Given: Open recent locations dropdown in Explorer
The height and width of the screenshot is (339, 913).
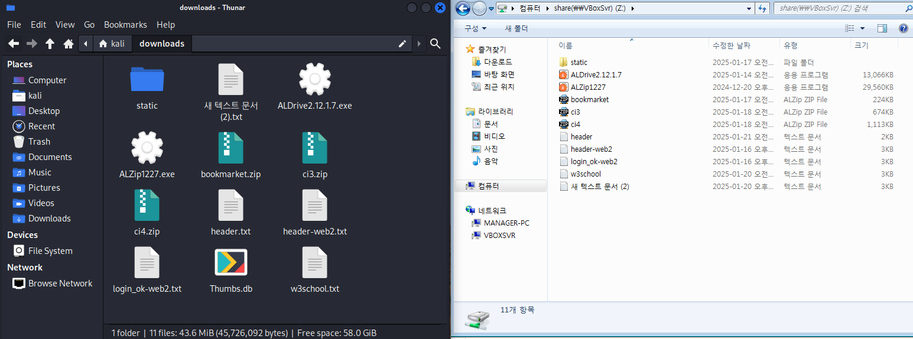Looking at the screenshot, I should [491, 8].
